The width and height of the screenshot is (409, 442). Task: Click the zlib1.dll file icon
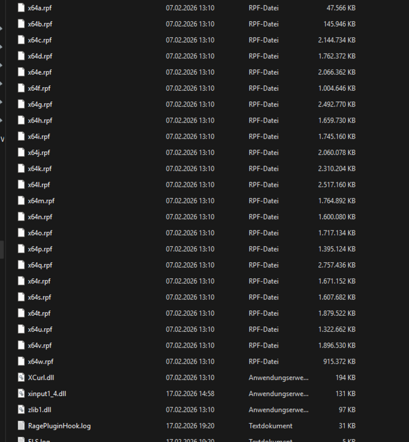click(x=21, y=410)
